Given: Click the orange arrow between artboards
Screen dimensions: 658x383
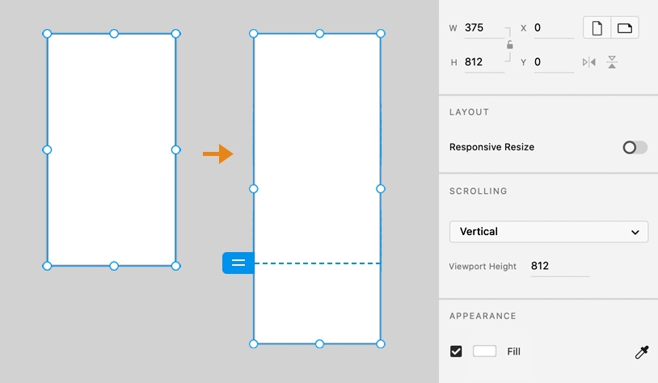Looking at the screenshot, I should point(217,154).
